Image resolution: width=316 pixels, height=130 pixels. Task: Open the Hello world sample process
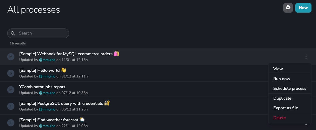42,70
